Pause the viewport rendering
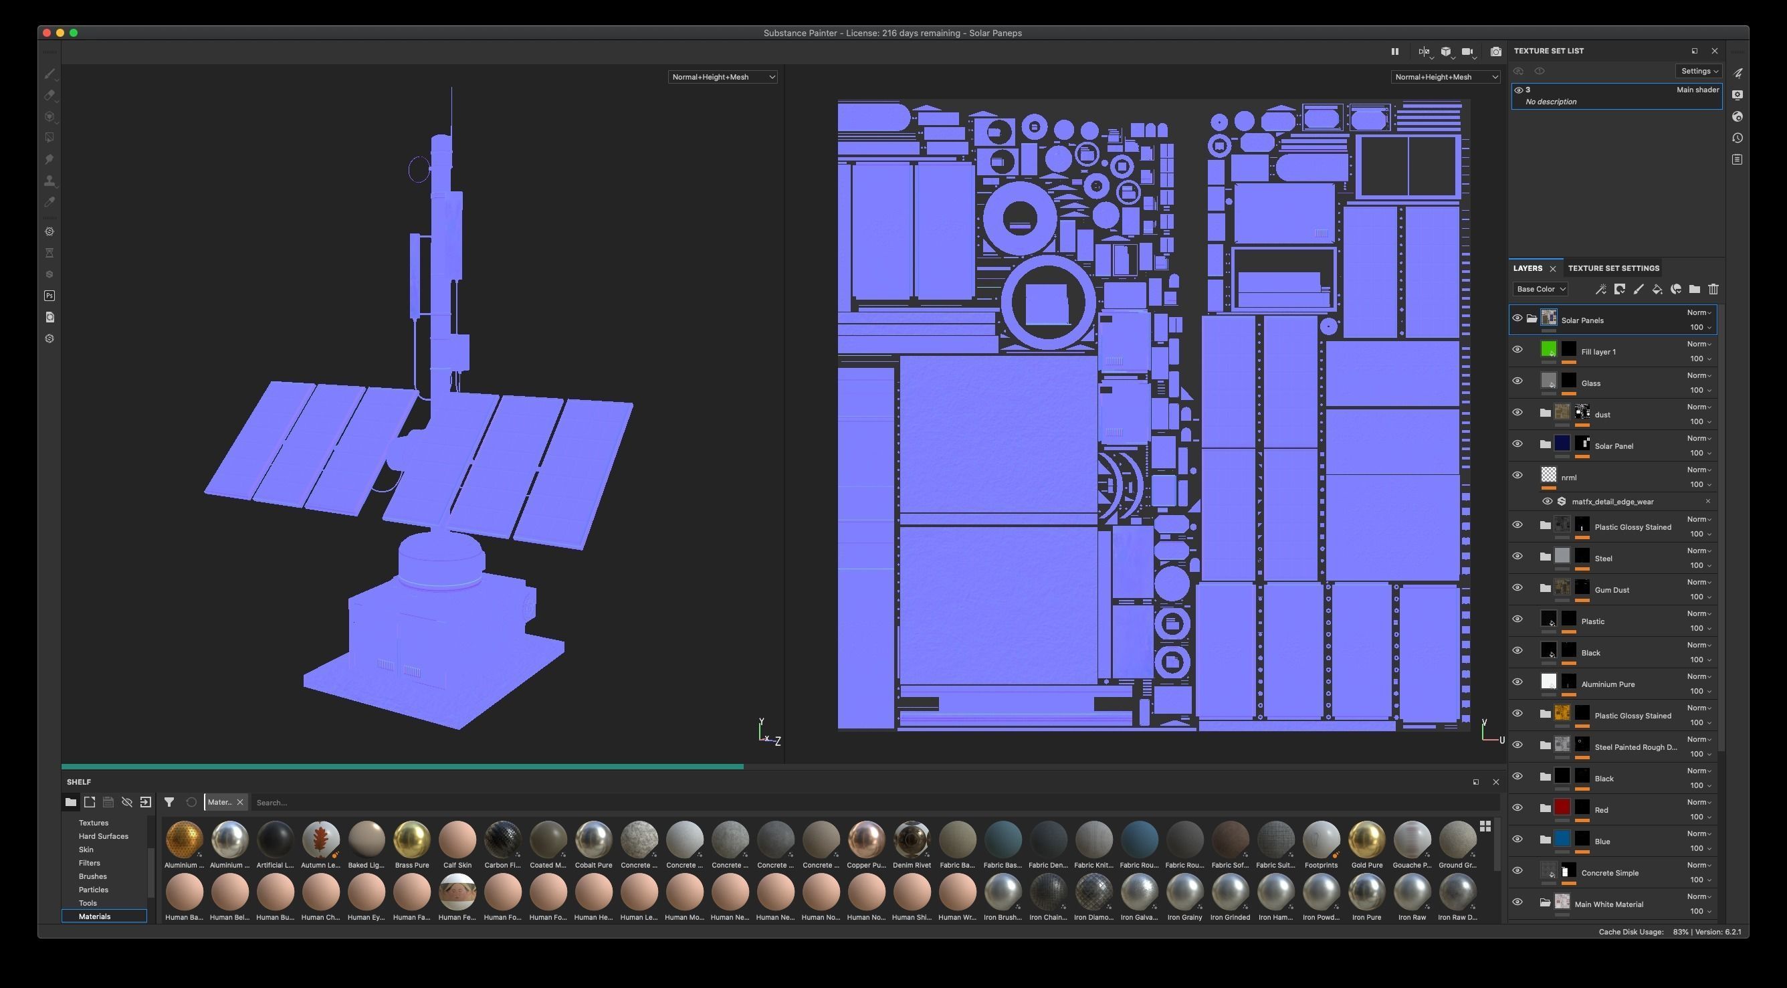 coord(1394,52)
